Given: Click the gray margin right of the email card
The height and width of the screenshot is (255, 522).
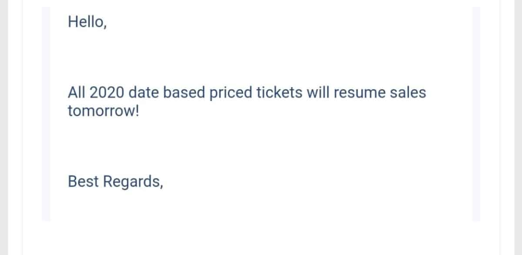Looking at the screenshot, I should (511, 127).
